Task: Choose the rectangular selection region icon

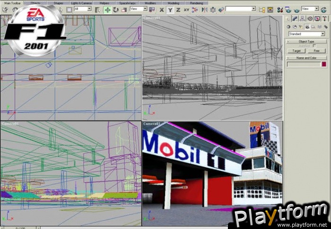Action: (69, 10)
